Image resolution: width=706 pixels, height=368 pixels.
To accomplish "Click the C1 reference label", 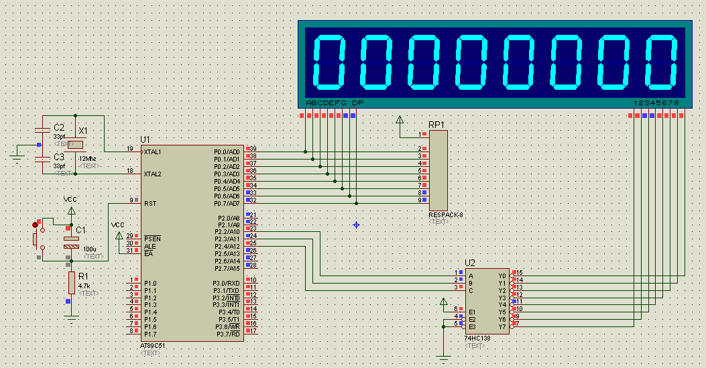I will 80,230.
